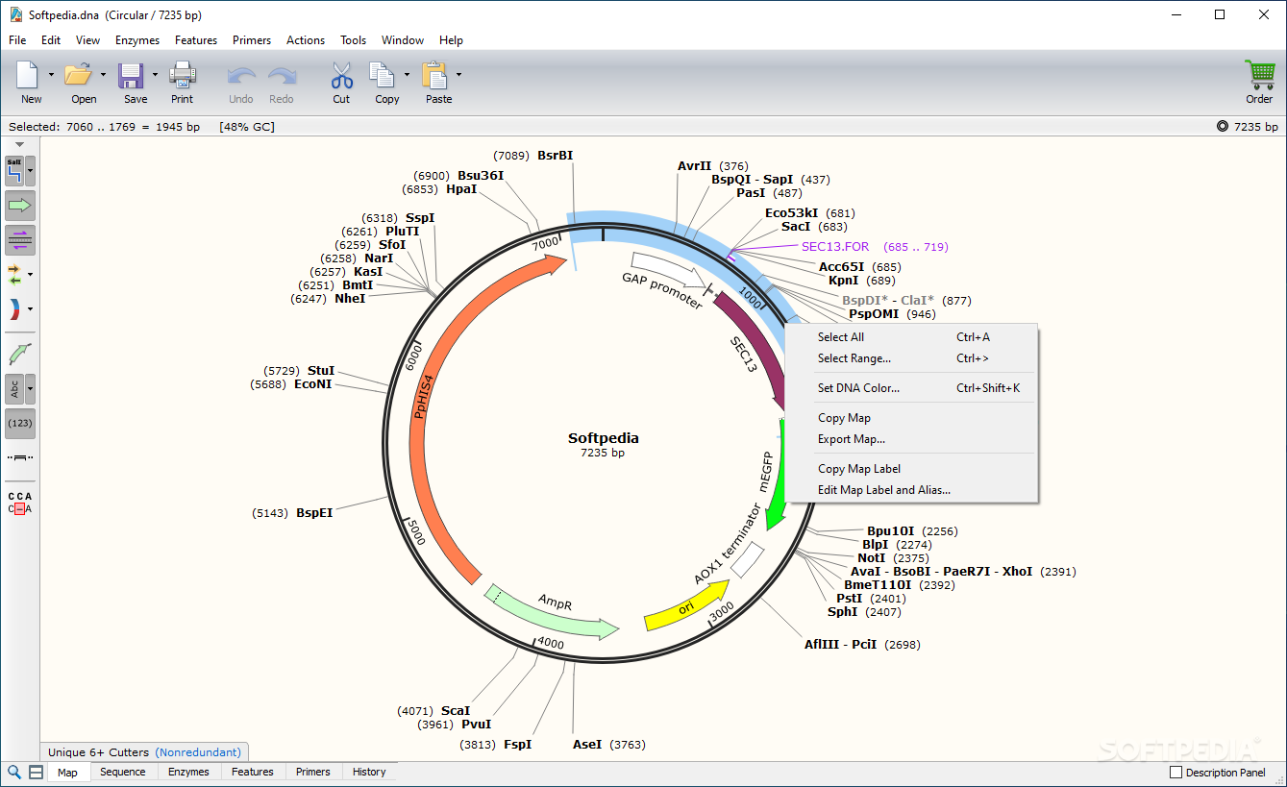Switch to the Sequence tab
The width and height of the screenshot is (1287, 787).
[123, 773]
